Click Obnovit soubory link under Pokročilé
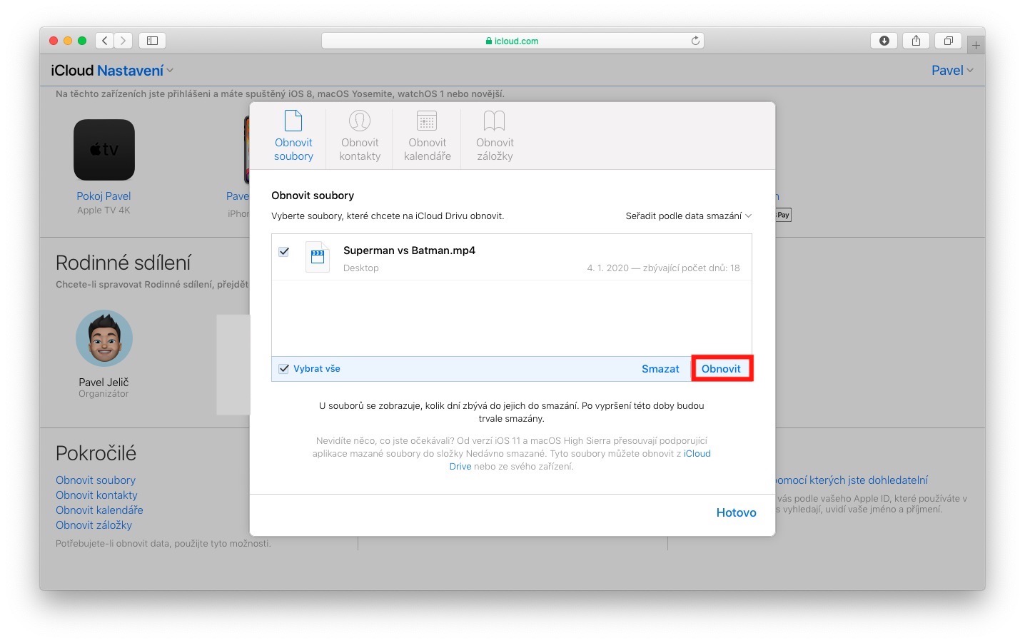 click(x=96, y=480)
